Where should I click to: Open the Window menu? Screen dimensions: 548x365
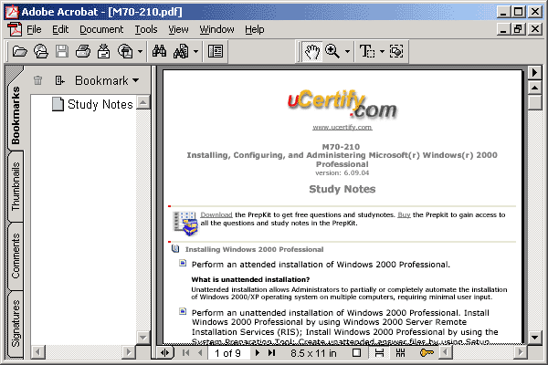pyautogui.click(x=216, y=30)
